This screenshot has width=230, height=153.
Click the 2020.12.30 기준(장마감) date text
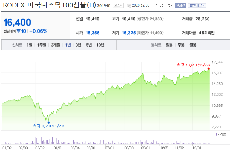[x=152, y=5]
